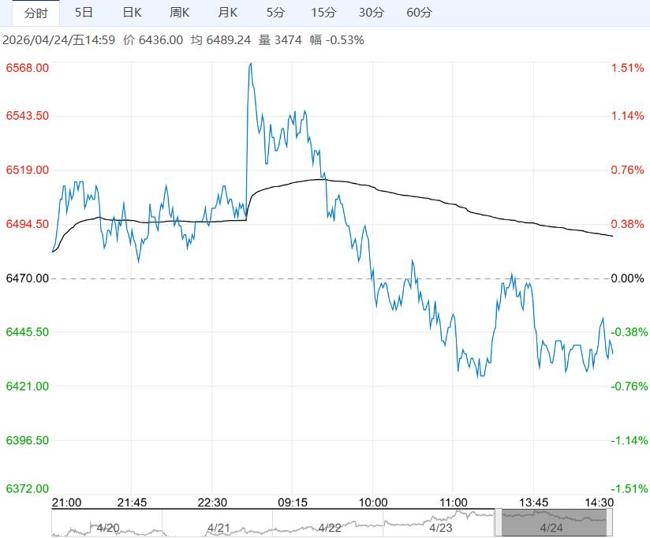The image size is (650, 538).
Task: Click the 6470.00 baseline price label
Action: tap(28, 278)
